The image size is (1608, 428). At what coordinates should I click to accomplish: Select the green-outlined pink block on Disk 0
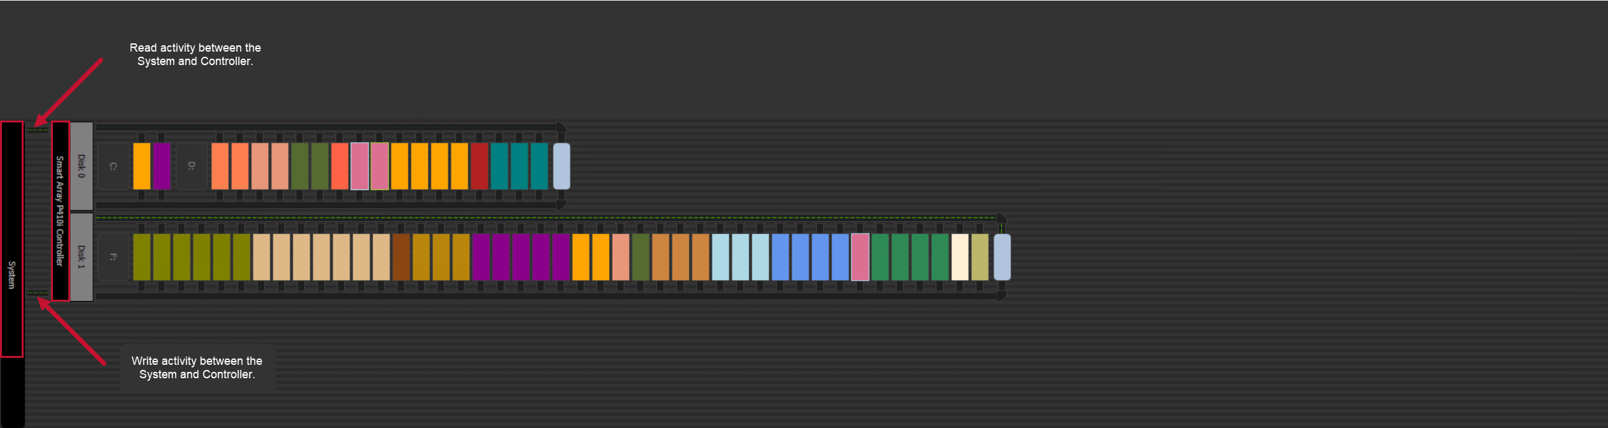pos(380,166)
